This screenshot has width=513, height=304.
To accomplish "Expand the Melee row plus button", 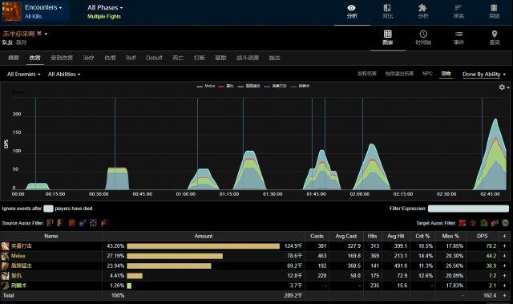I will point(504,256).
